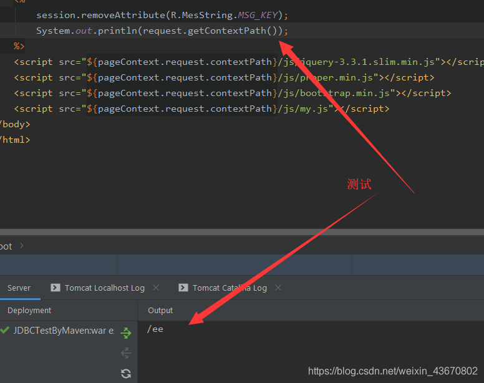Click the closing html tag
484x383 pixels.
coord(15,140)
